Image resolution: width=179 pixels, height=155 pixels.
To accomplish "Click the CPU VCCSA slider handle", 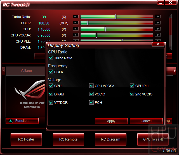I will click(x=96, y=35).
